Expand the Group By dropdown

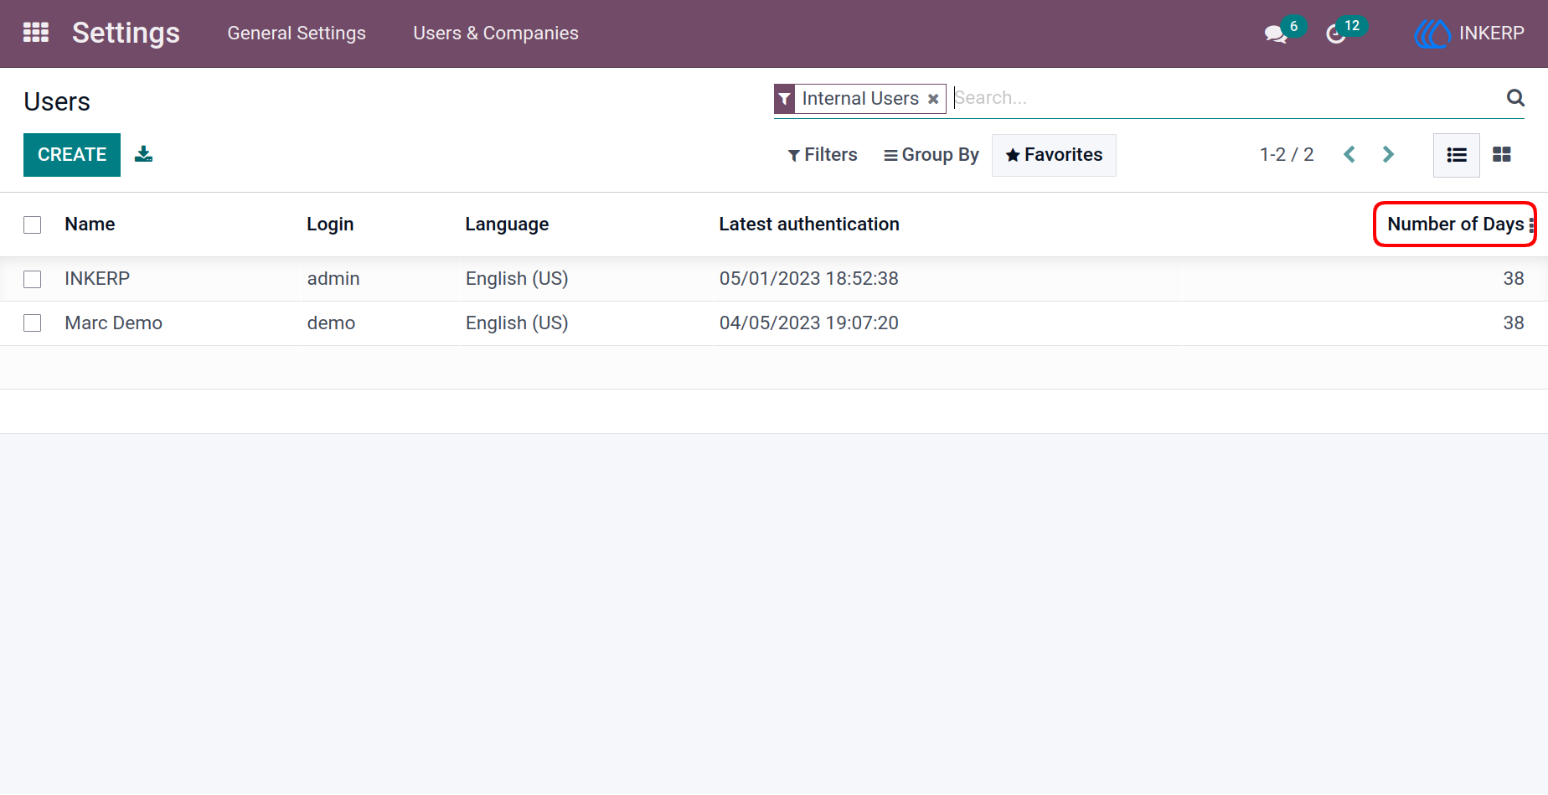[931, 155]
